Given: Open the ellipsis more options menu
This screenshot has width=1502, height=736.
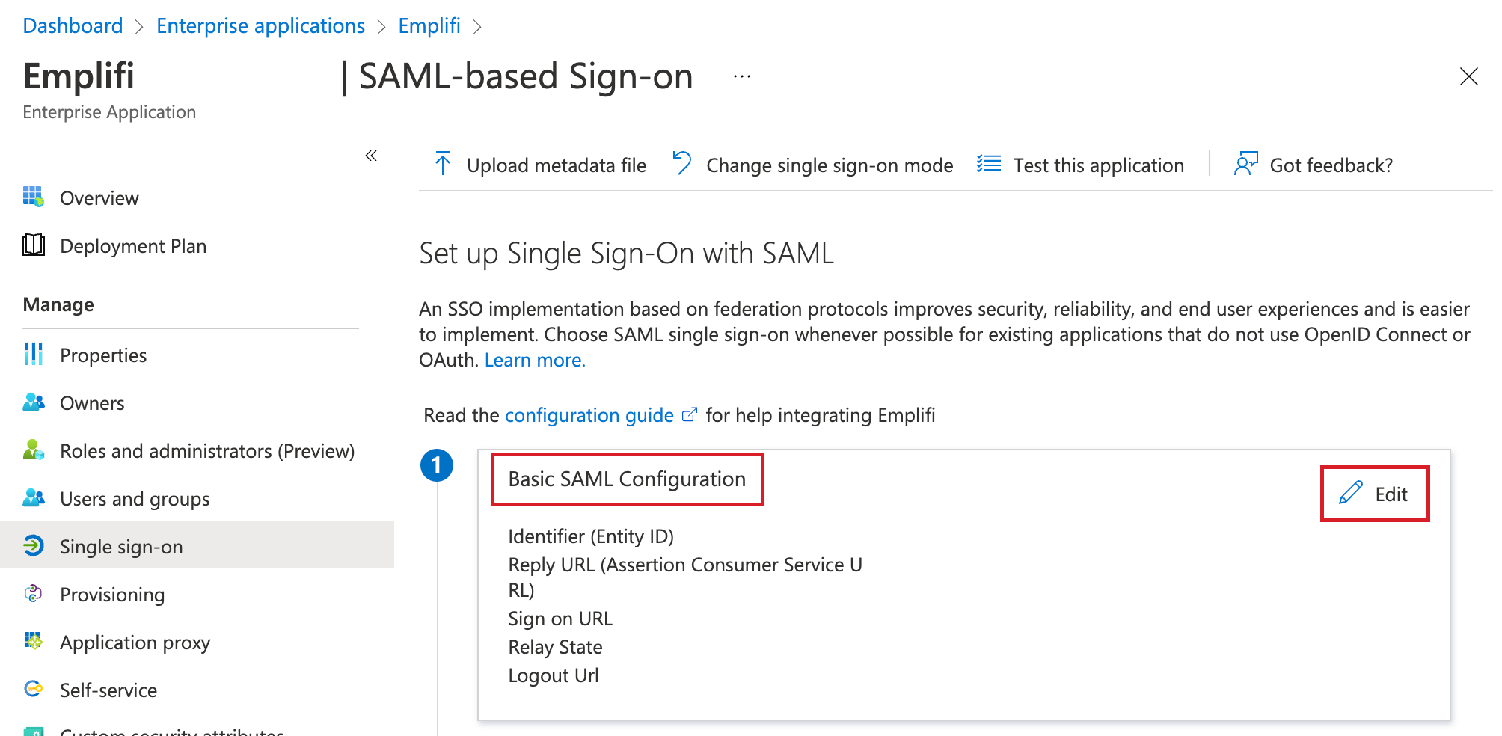Looking at the screenshot, I should 741,76.
